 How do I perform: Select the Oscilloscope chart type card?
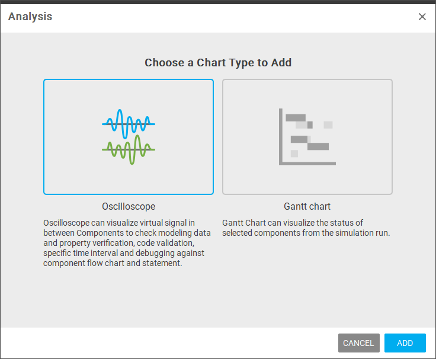(x=129, y=137)
